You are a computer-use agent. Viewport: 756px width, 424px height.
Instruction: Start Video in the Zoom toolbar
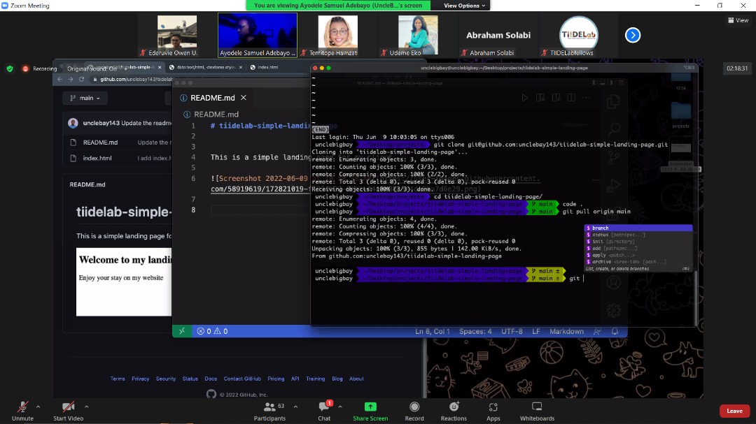68,411
